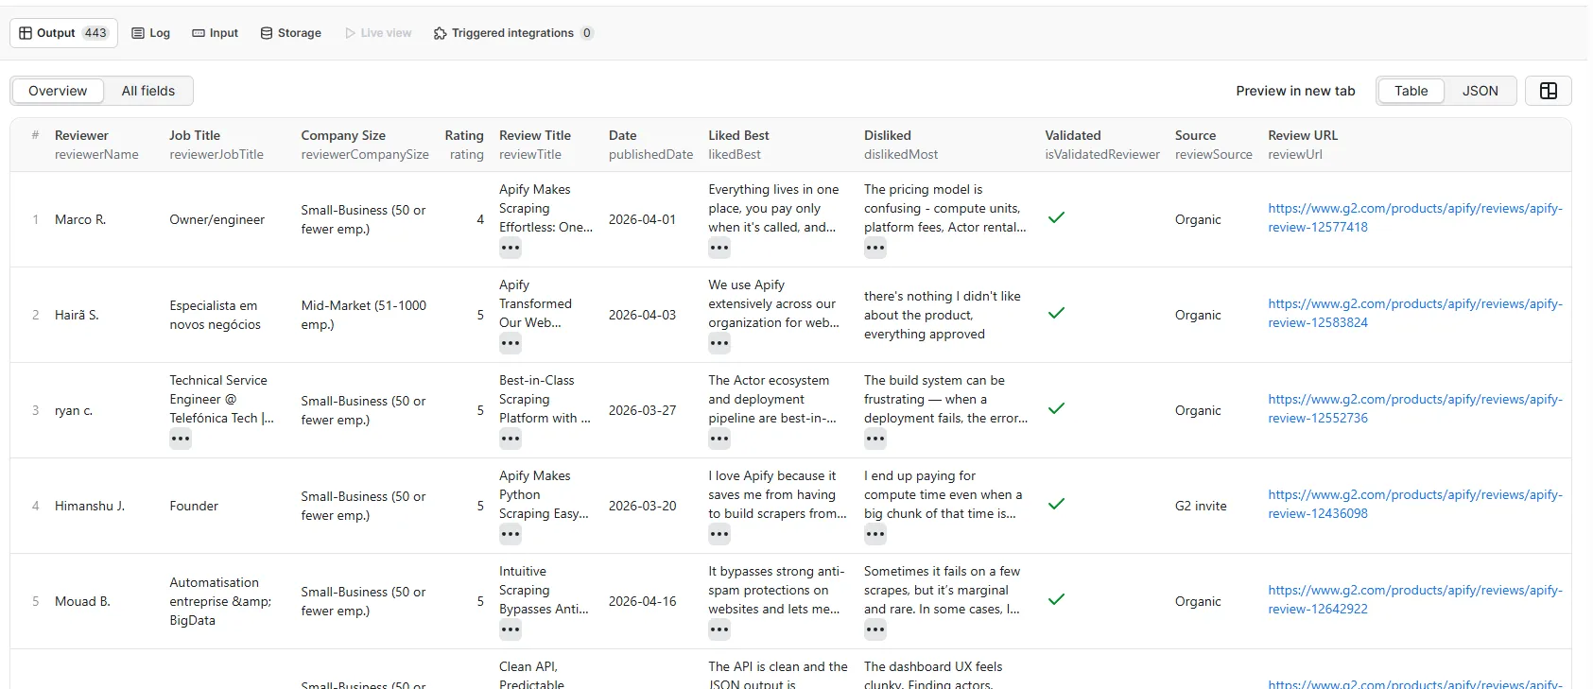Screen dimensions: 1593x689
Task: Open Himanshu J.'s review link 12436098
Action: (1414, 505)
